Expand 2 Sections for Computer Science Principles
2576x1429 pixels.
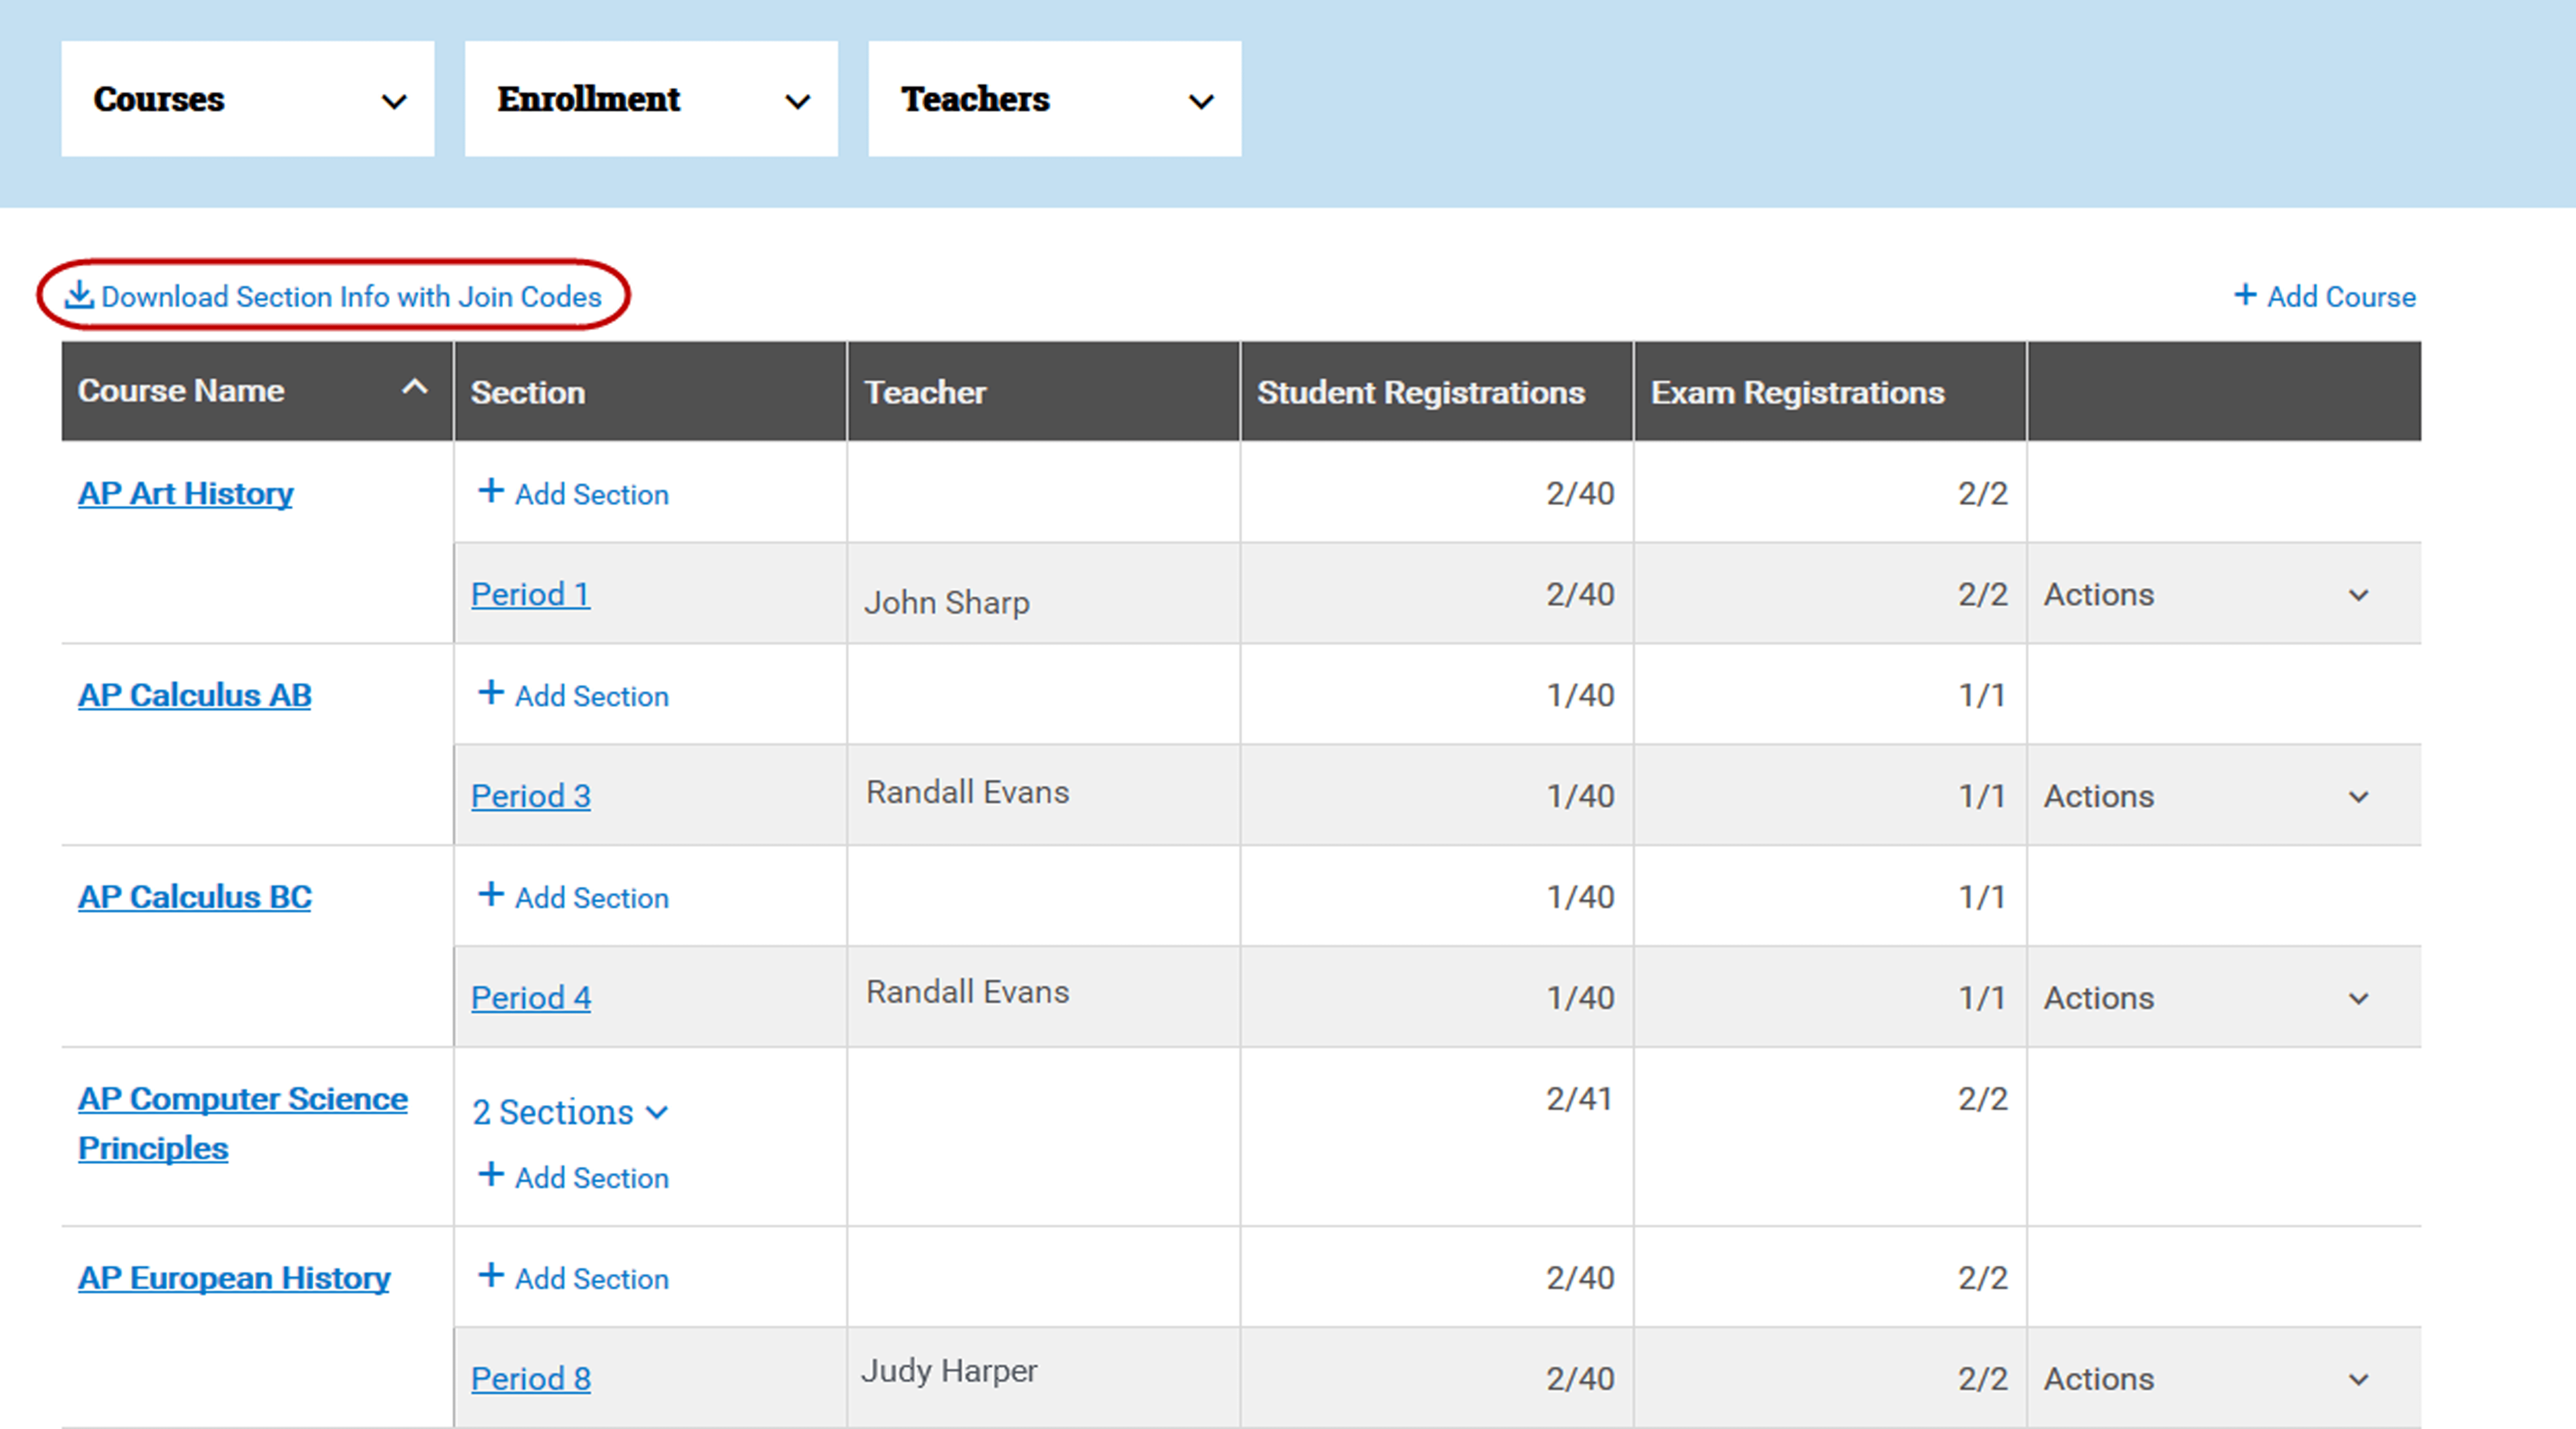point(569,1112)
